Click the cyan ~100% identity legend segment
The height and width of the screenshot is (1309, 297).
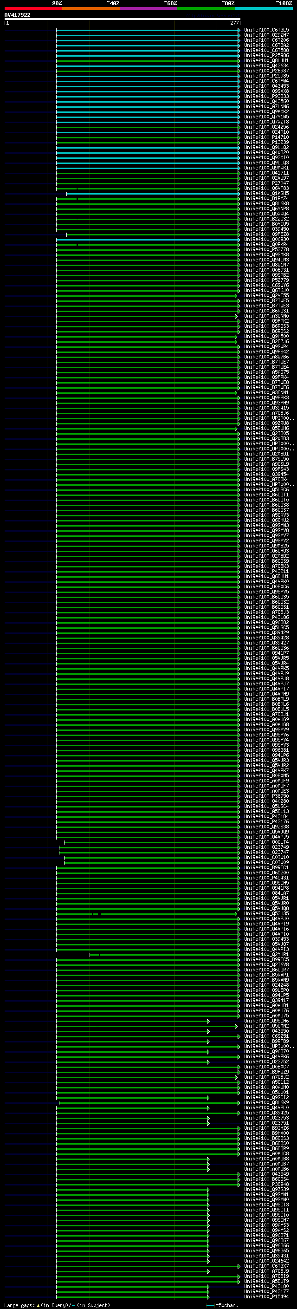tap(264, 8)
